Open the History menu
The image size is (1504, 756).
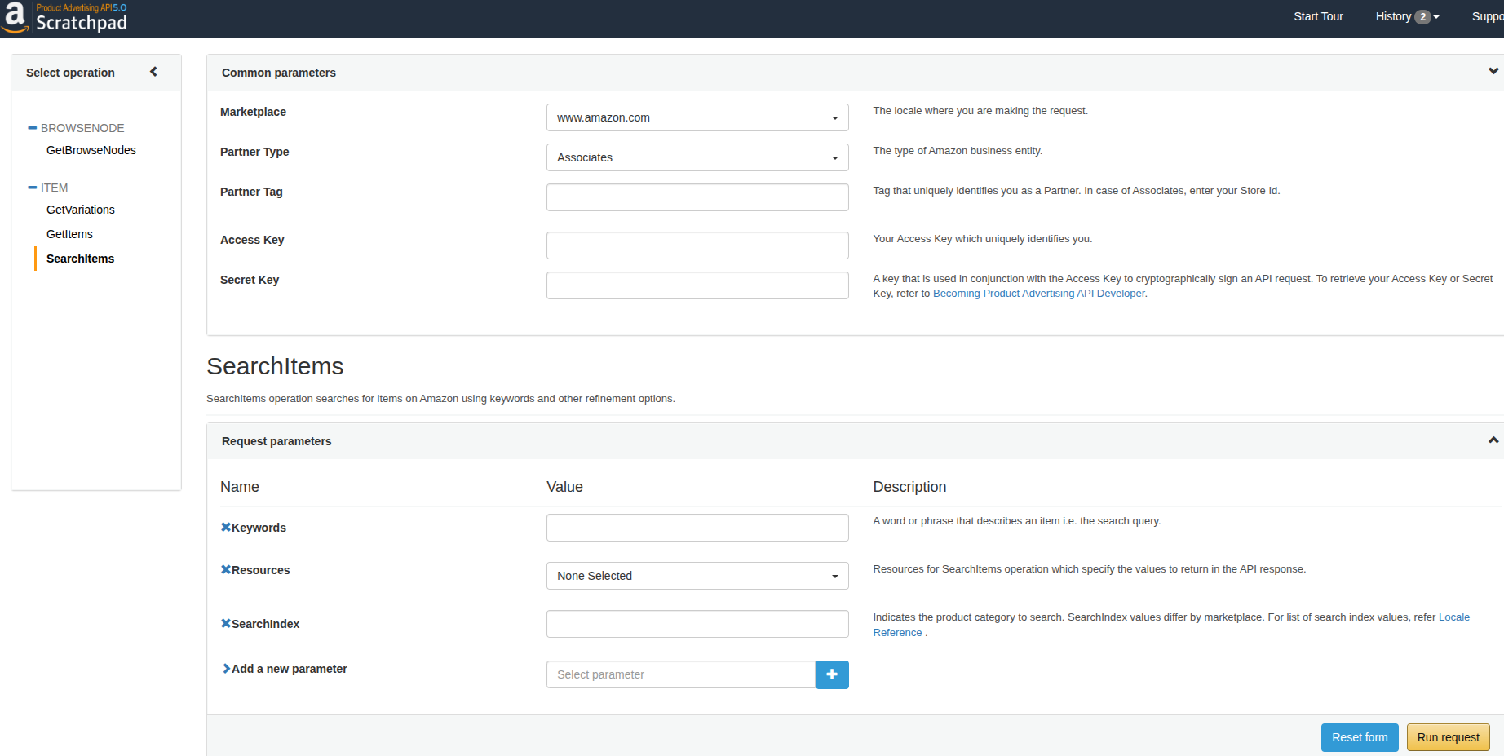point(1406,16)
